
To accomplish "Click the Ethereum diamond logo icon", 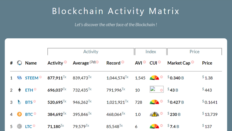I will click(19, 90).
